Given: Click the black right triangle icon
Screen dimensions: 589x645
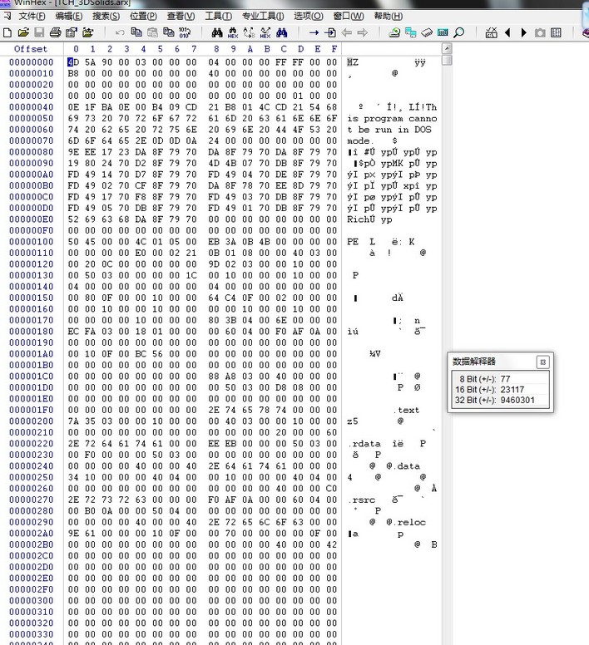Looking at the screenshot, I should coord(523,32).
